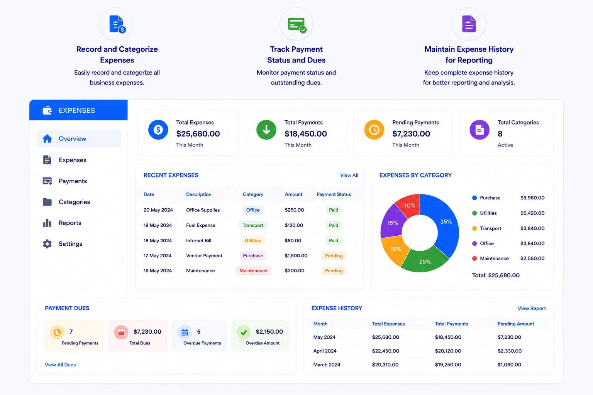Click the $7,230.00 Total Dues card

(138, 336)
